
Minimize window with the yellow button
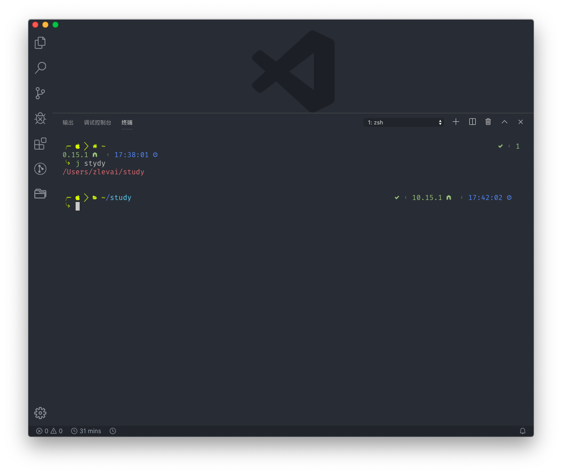pyautogui.click(x=45, y=25)
